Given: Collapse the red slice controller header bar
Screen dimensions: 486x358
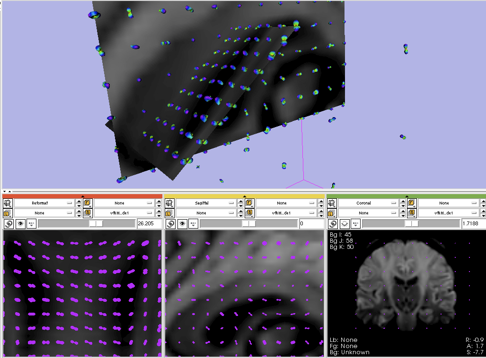Looking at the screenshot, I should coord(82,196).
